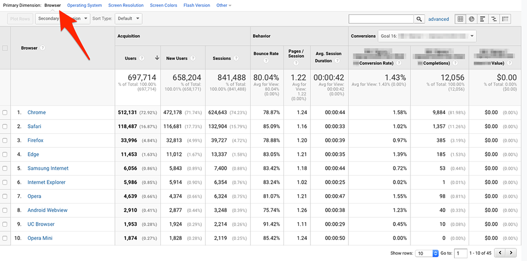Viewport: 527px width, 261px height.
Task: Tick the checkbox for the Firefox row
Action: click(5, 140)
